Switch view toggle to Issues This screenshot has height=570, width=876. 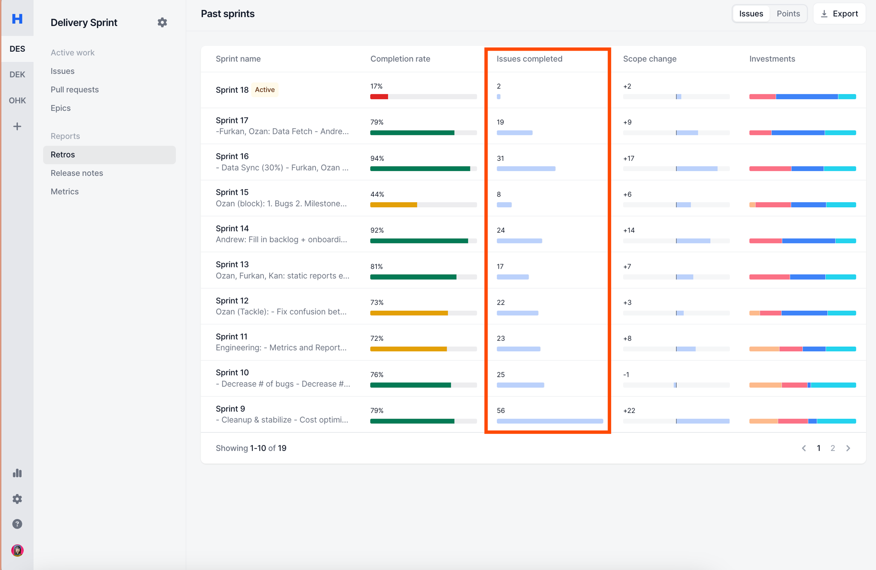[x=751, y=14]
